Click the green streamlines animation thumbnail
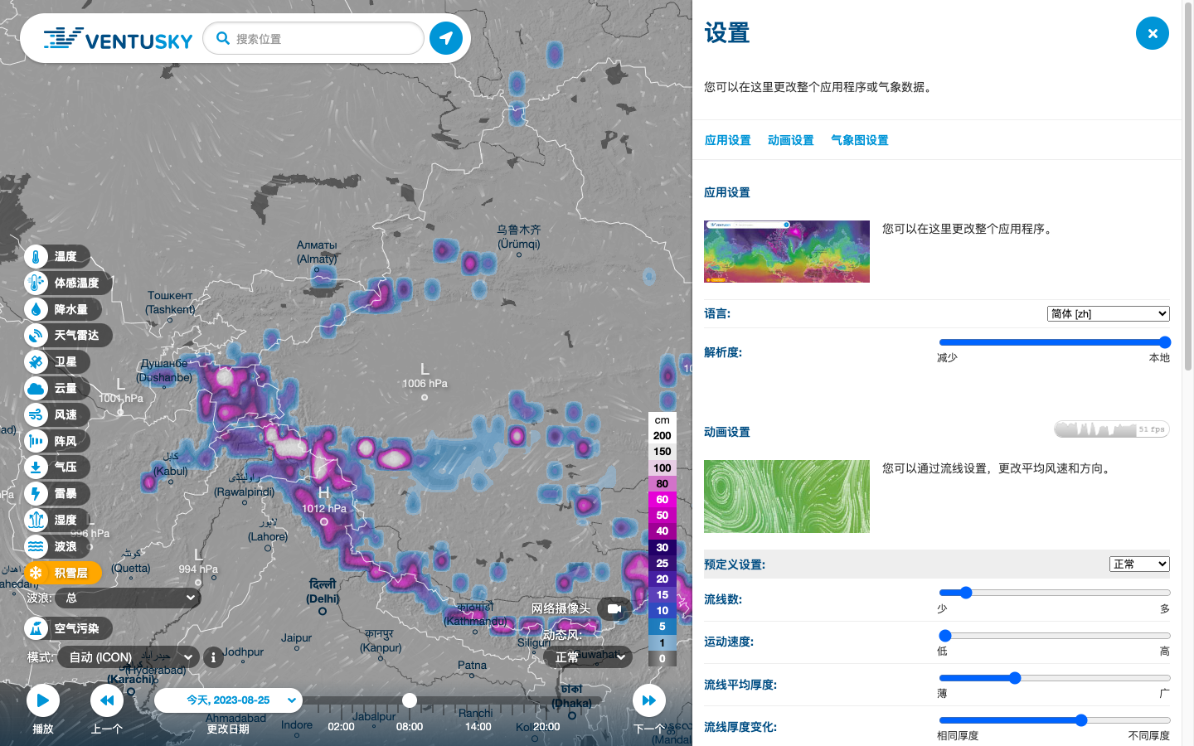 (787, 497)
